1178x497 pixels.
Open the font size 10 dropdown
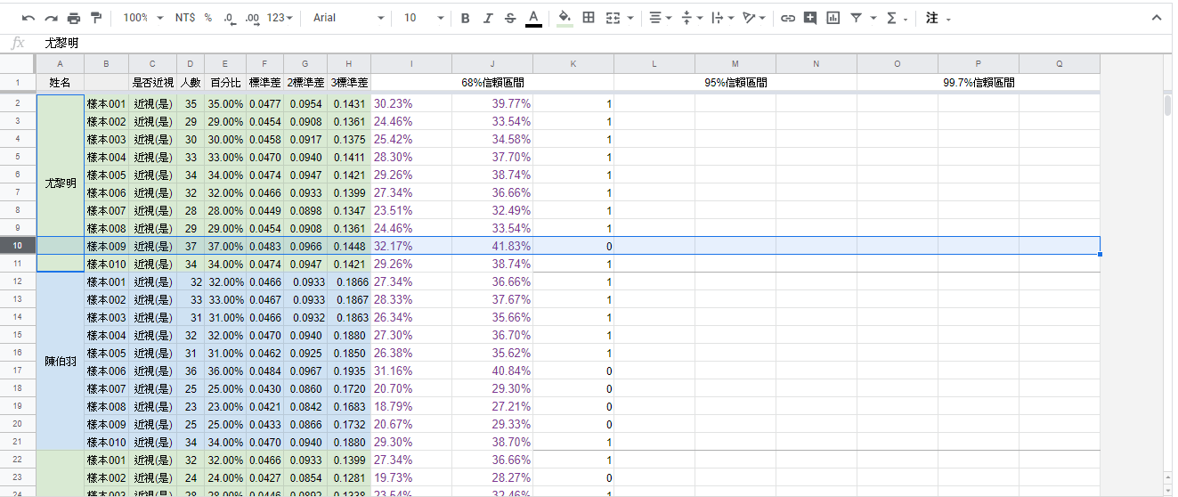click(424, 18)
